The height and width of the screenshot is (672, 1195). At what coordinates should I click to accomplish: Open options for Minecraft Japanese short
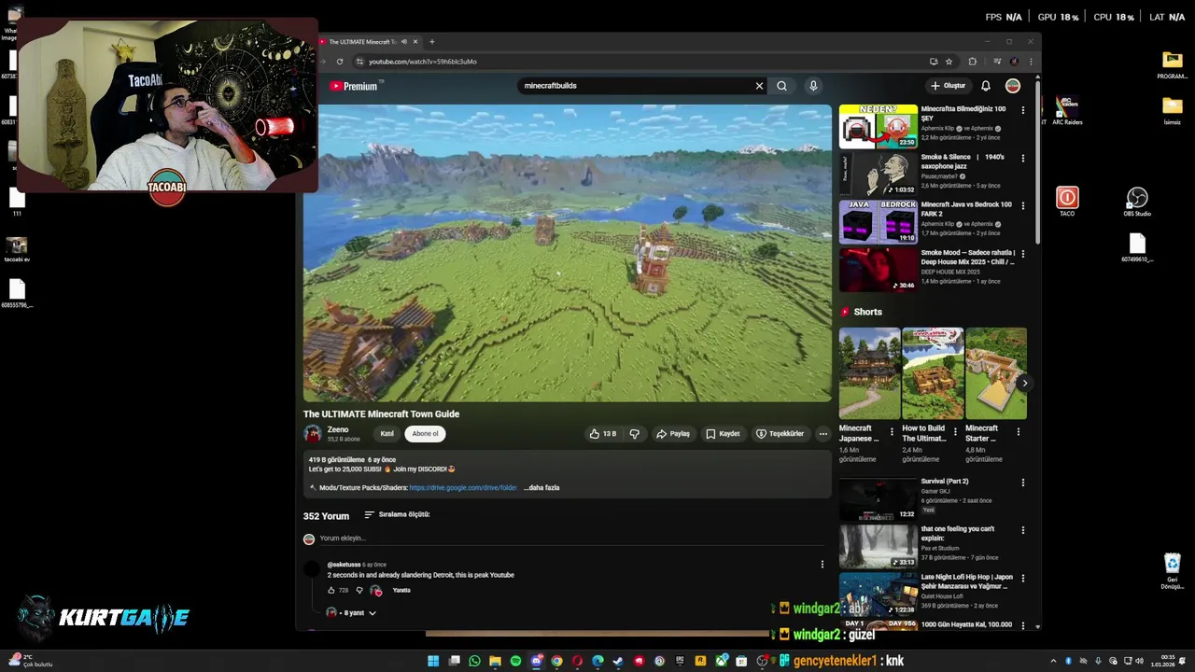coord(892,432)
